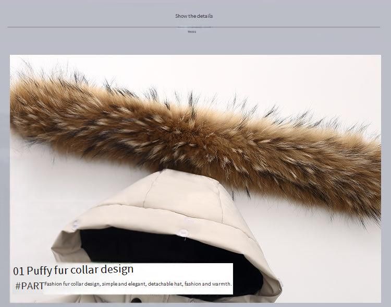This screenshot has height=307, width=391.
Task: Select the "01" number in the caption title
Action: (19, 270)
